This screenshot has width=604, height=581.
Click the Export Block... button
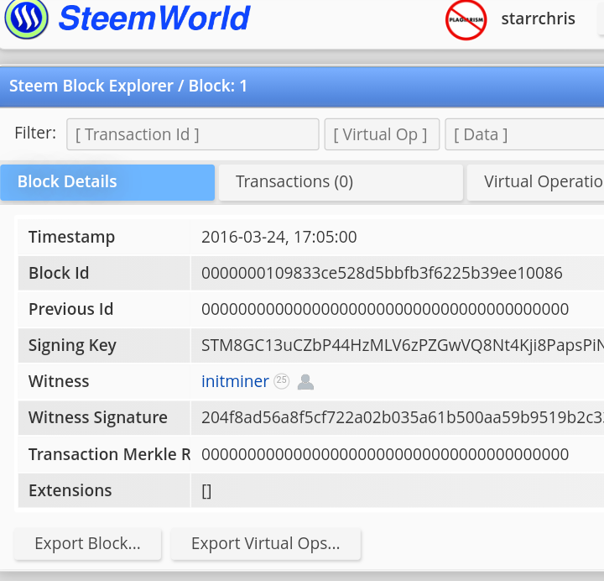point(87,543)
